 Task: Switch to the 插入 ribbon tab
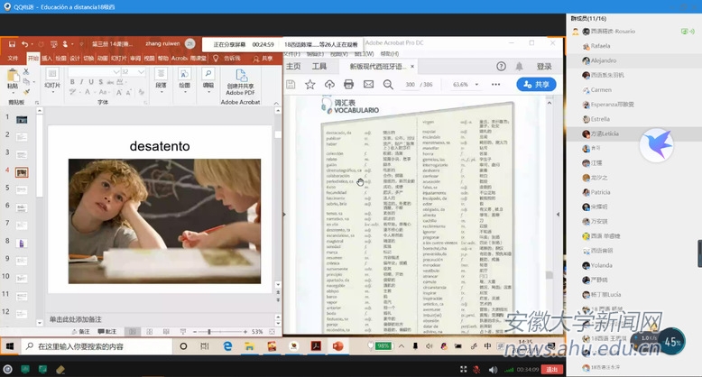tap(46, 58)
